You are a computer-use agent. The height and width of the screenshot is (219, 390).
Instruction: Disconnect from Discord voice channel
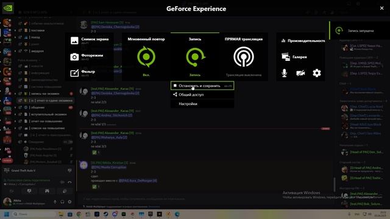point(69,182)
